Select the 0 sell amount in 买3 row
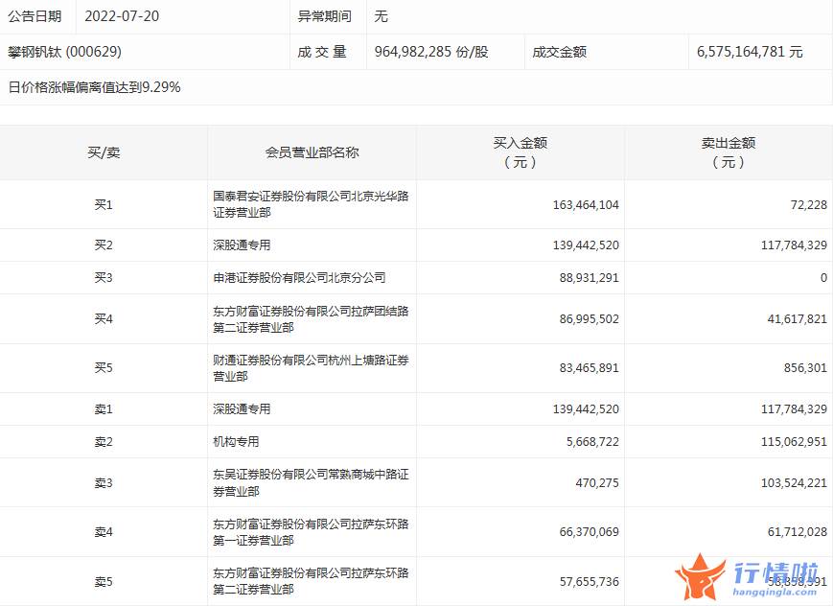Viewport: 833px width, 606px height. point(823,277)
